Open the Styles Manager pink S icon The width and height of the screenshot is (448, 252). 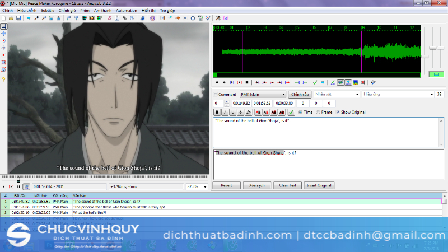coord(109,18)
